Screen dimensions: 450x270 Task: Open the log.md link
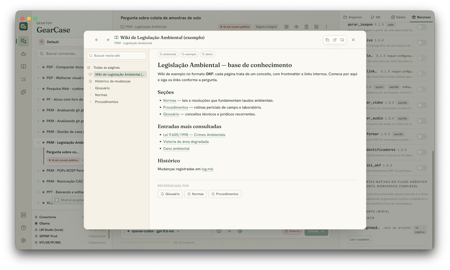(207, 169)
